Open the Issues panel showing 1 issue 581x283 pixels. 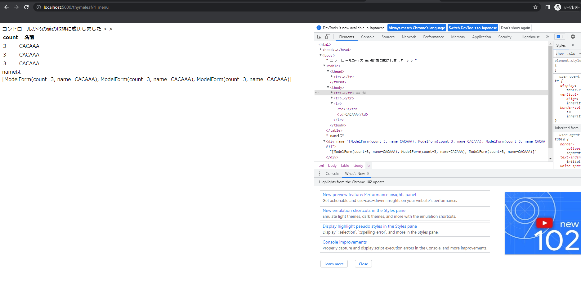click(560, 37)
